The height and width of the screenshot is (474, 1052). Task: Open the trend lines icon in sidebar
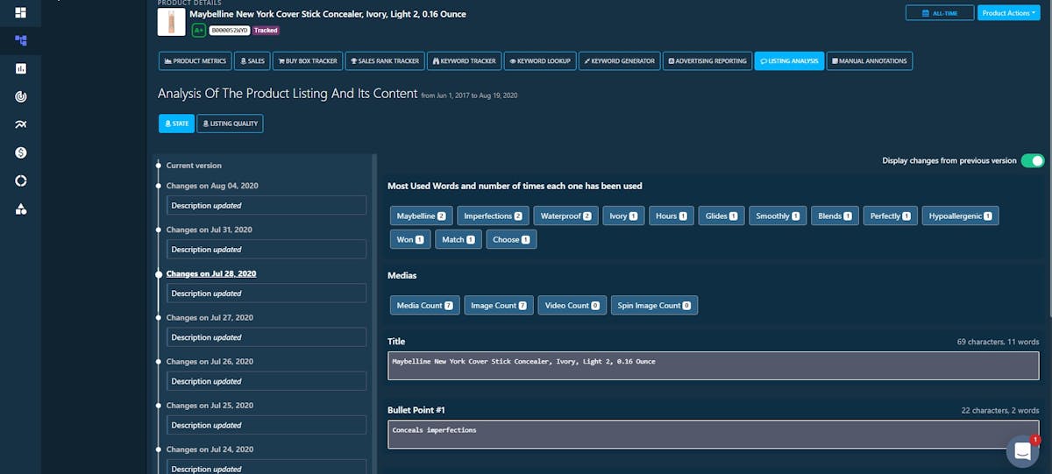pos(21,124)
